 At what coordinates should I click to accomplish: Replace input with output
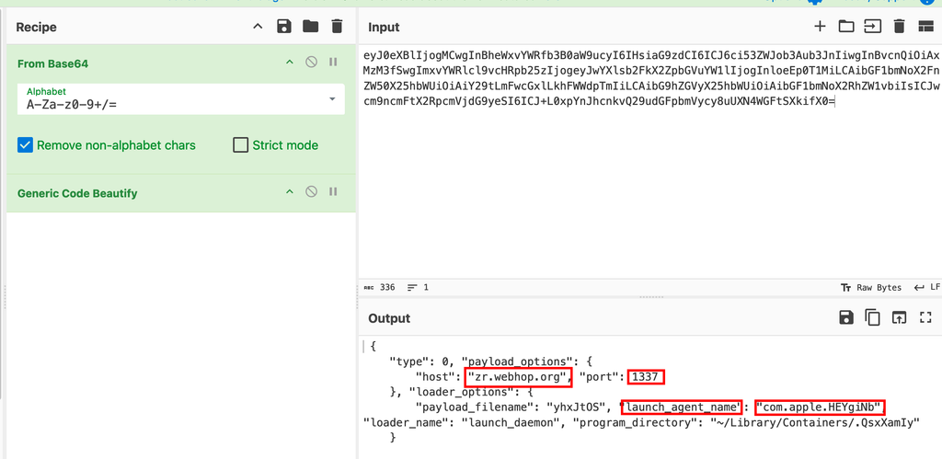(x=899, y=317)
